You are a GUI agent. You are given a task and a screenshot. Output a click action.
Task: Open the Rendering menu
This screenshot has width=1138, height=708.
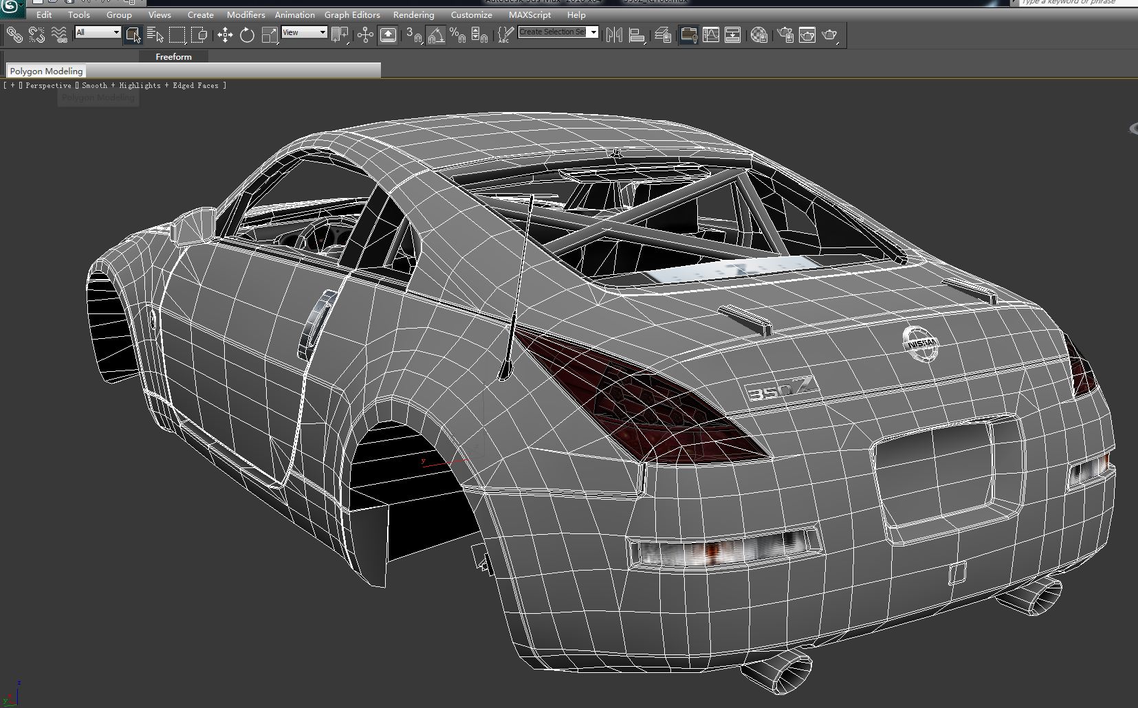(x=414, y=14)
